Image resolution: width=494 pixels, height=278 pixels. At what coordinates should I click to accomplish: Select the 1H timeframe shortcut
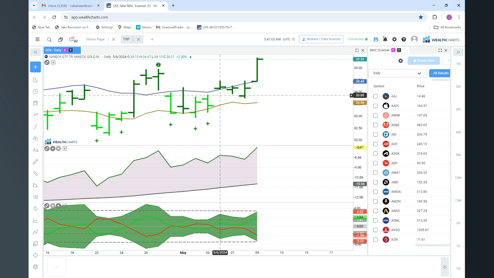coord(458,223)
